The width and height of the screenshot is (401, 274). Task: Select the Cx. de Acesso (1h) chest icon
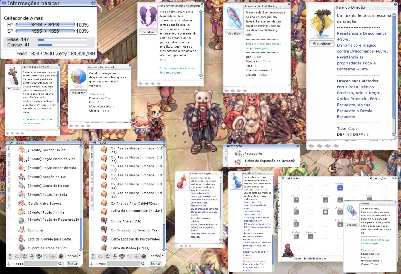tap(104, 221)
